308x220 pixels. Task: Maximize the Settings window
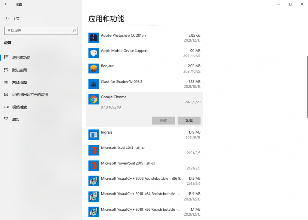pos(290,4)
